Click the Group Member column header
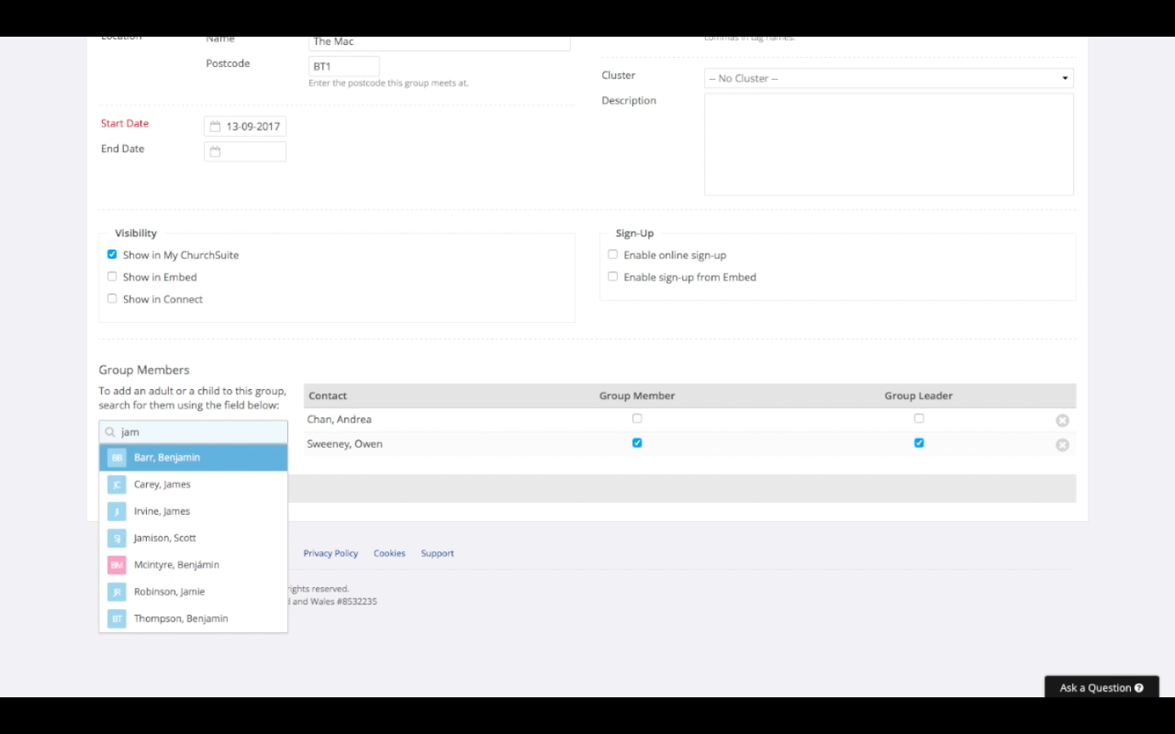 pyautogui.click(x=637, y=396)
